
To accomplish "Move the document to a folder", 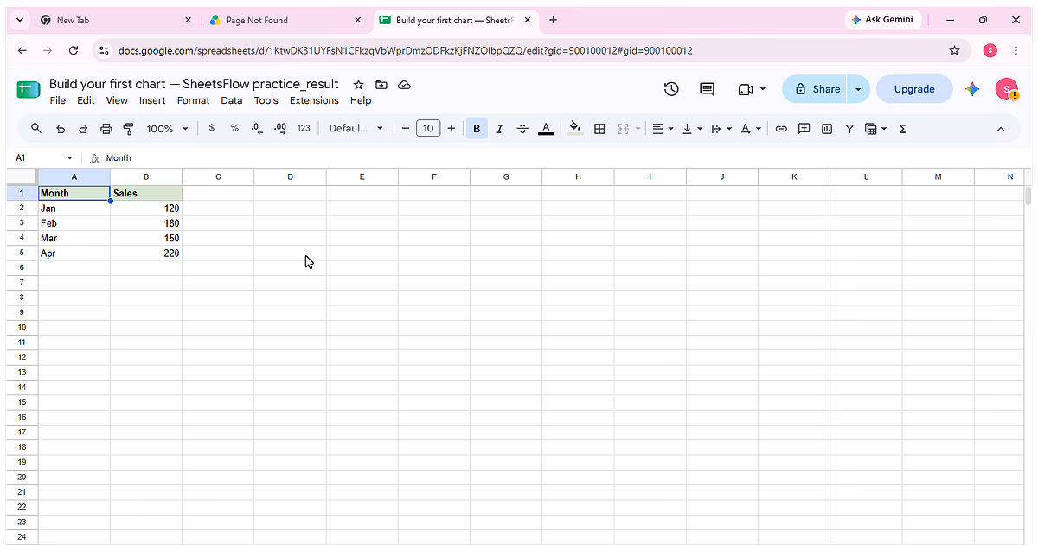I will (x=381, y=85).
